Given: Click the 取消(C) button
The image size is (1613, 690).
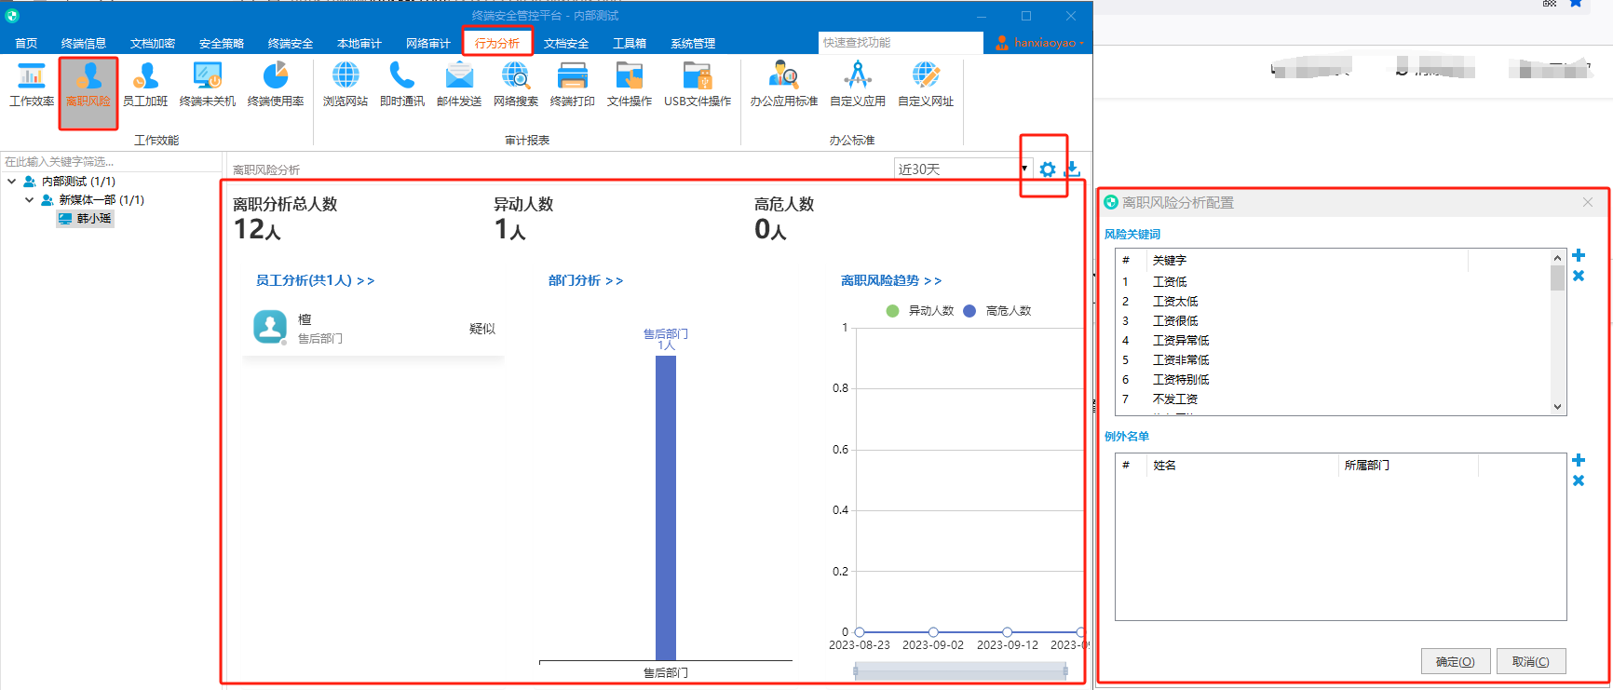Looking at the screenshot, I should coord(1531,661).
